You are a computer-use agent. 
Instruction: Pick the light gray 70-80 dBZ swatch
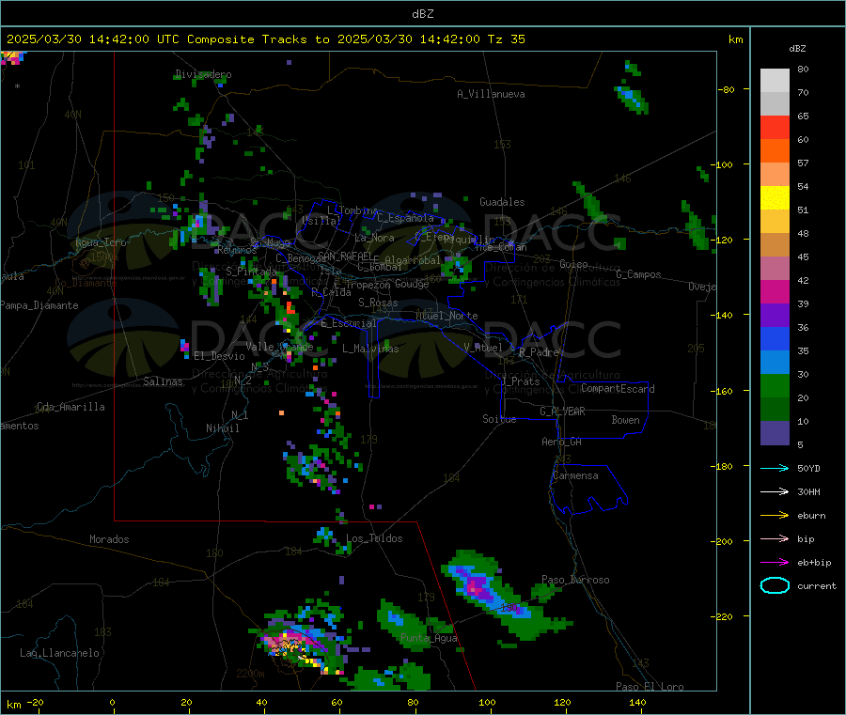tap(775, 81)
